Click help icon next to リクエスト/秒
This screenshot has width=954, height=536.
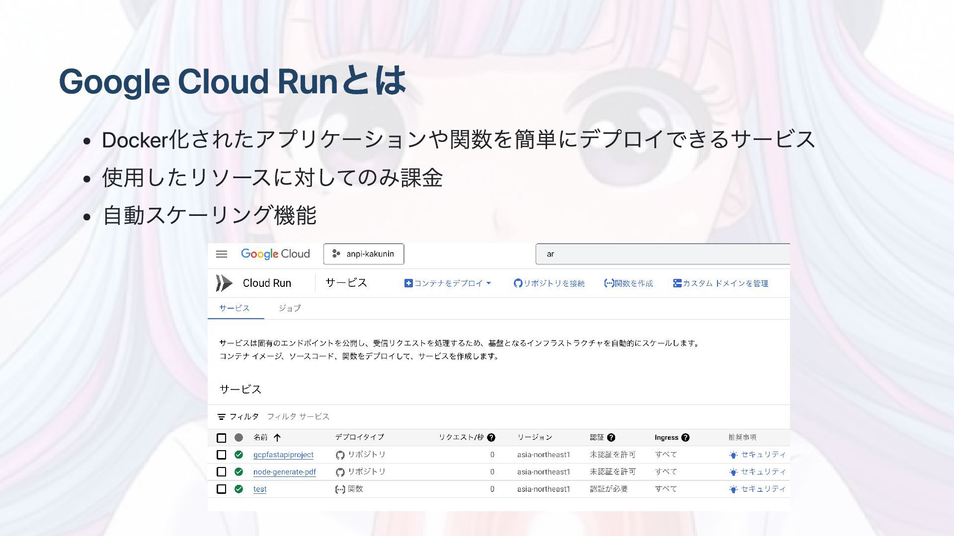[x=491, y=438]
